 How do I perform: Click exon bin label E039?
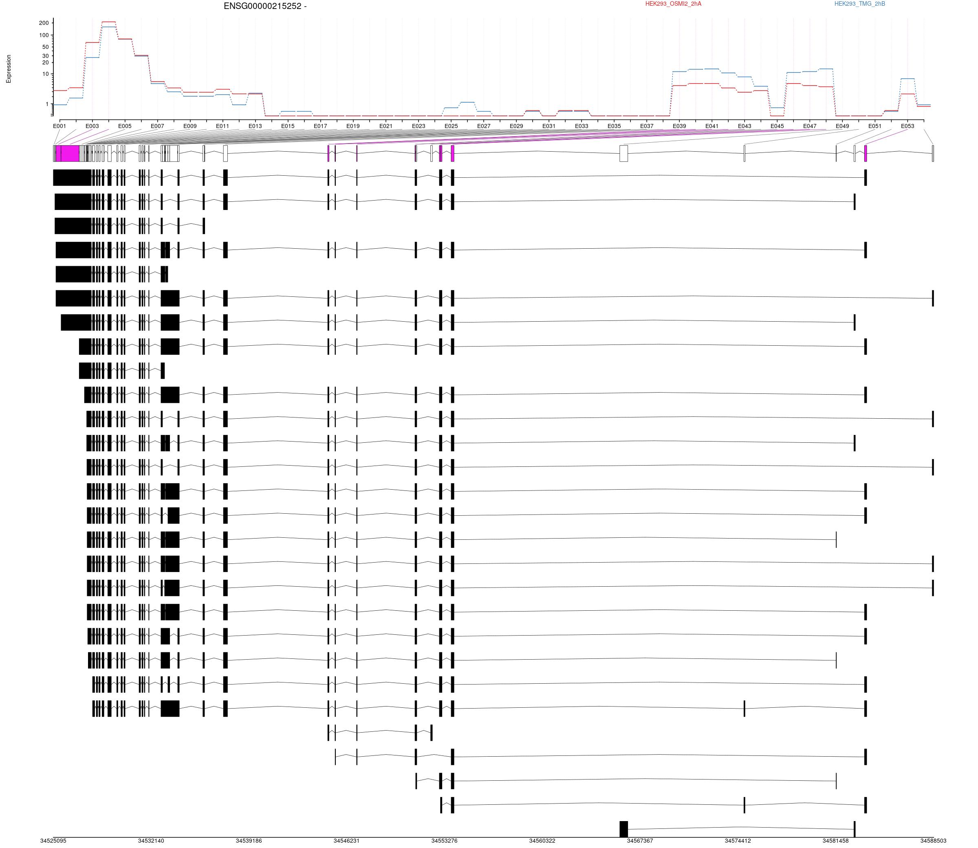tap(680, 126)
